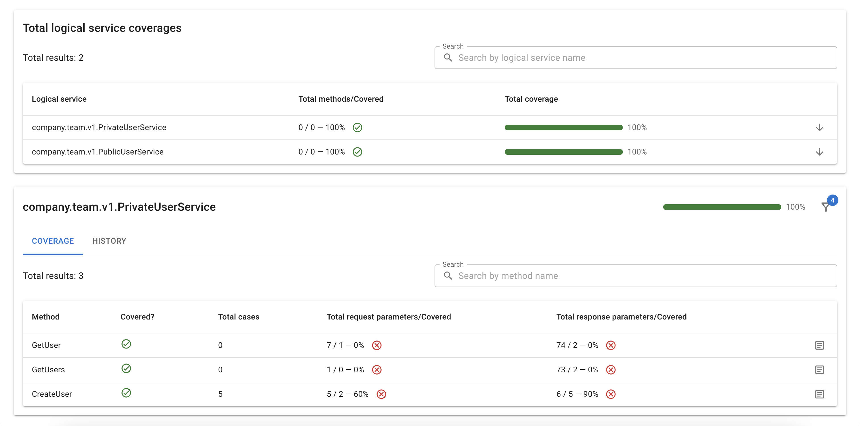860x426 pixels.
Task: Click the green covered check for CreateUser
Action: [x=126, y=393]
